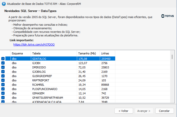The height and width of the screenshot is (117, 177).
Task: Uncheck the PLOGFUNCIONARIO checkbox
Action: pyautogui.click(x=3, y=89)
